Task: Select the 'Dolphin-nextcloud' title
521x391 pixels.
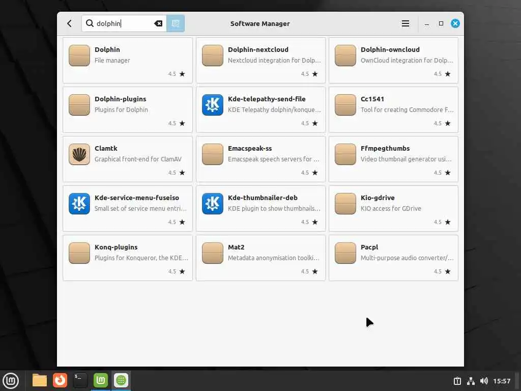Action: tap(258, 49)
